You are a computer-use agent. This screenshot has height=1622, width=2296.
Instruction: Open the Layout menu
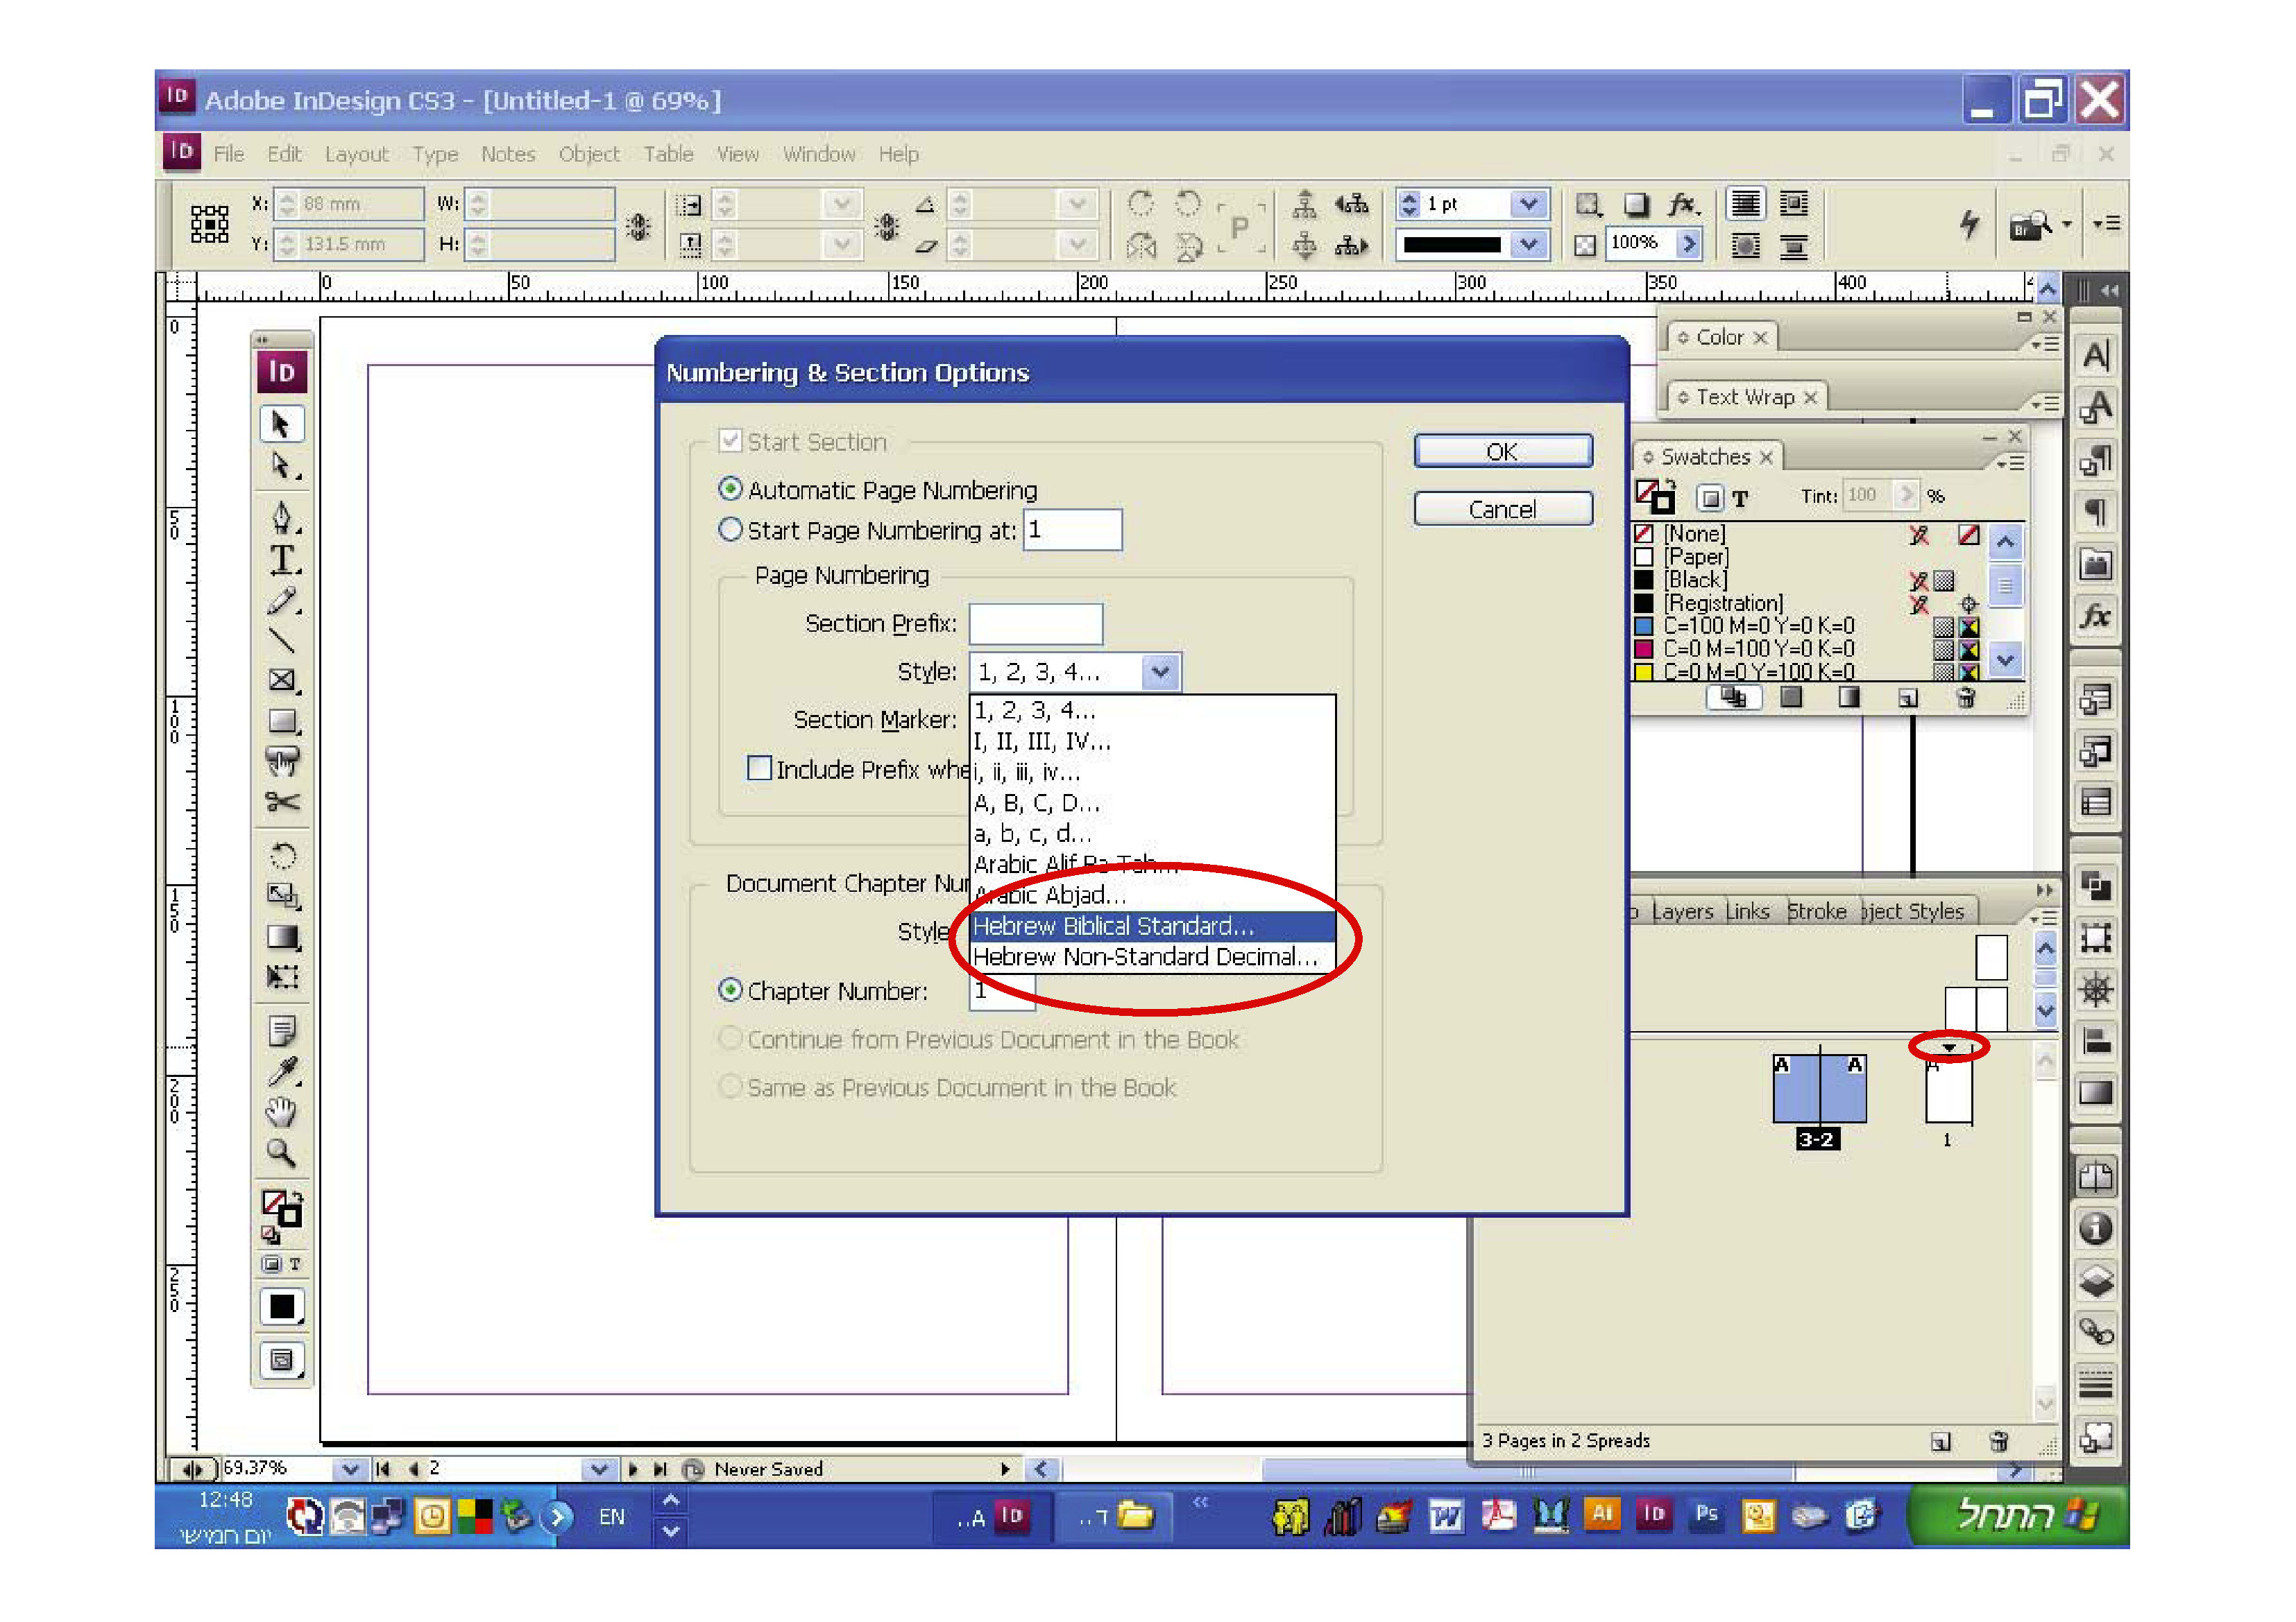(356, 154)
